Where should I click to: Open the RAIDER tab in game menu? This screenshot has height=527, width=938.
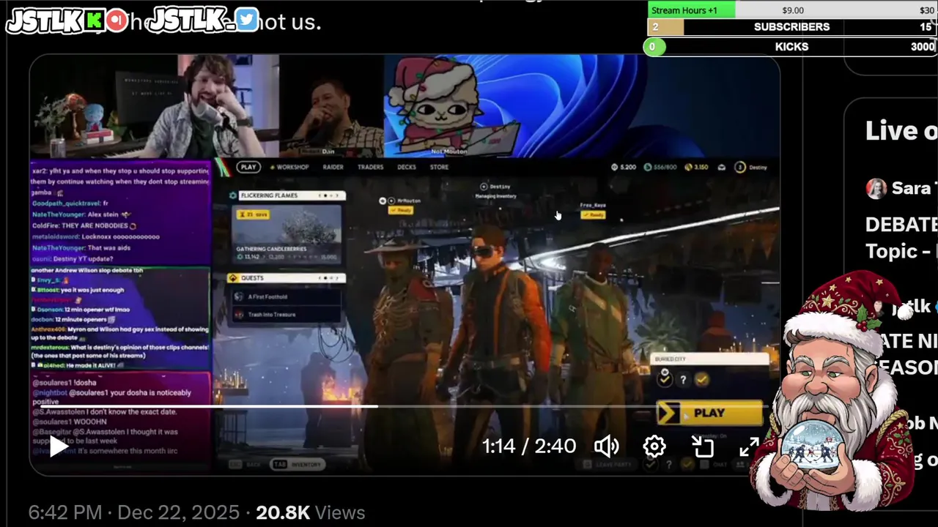click(333, 167)
